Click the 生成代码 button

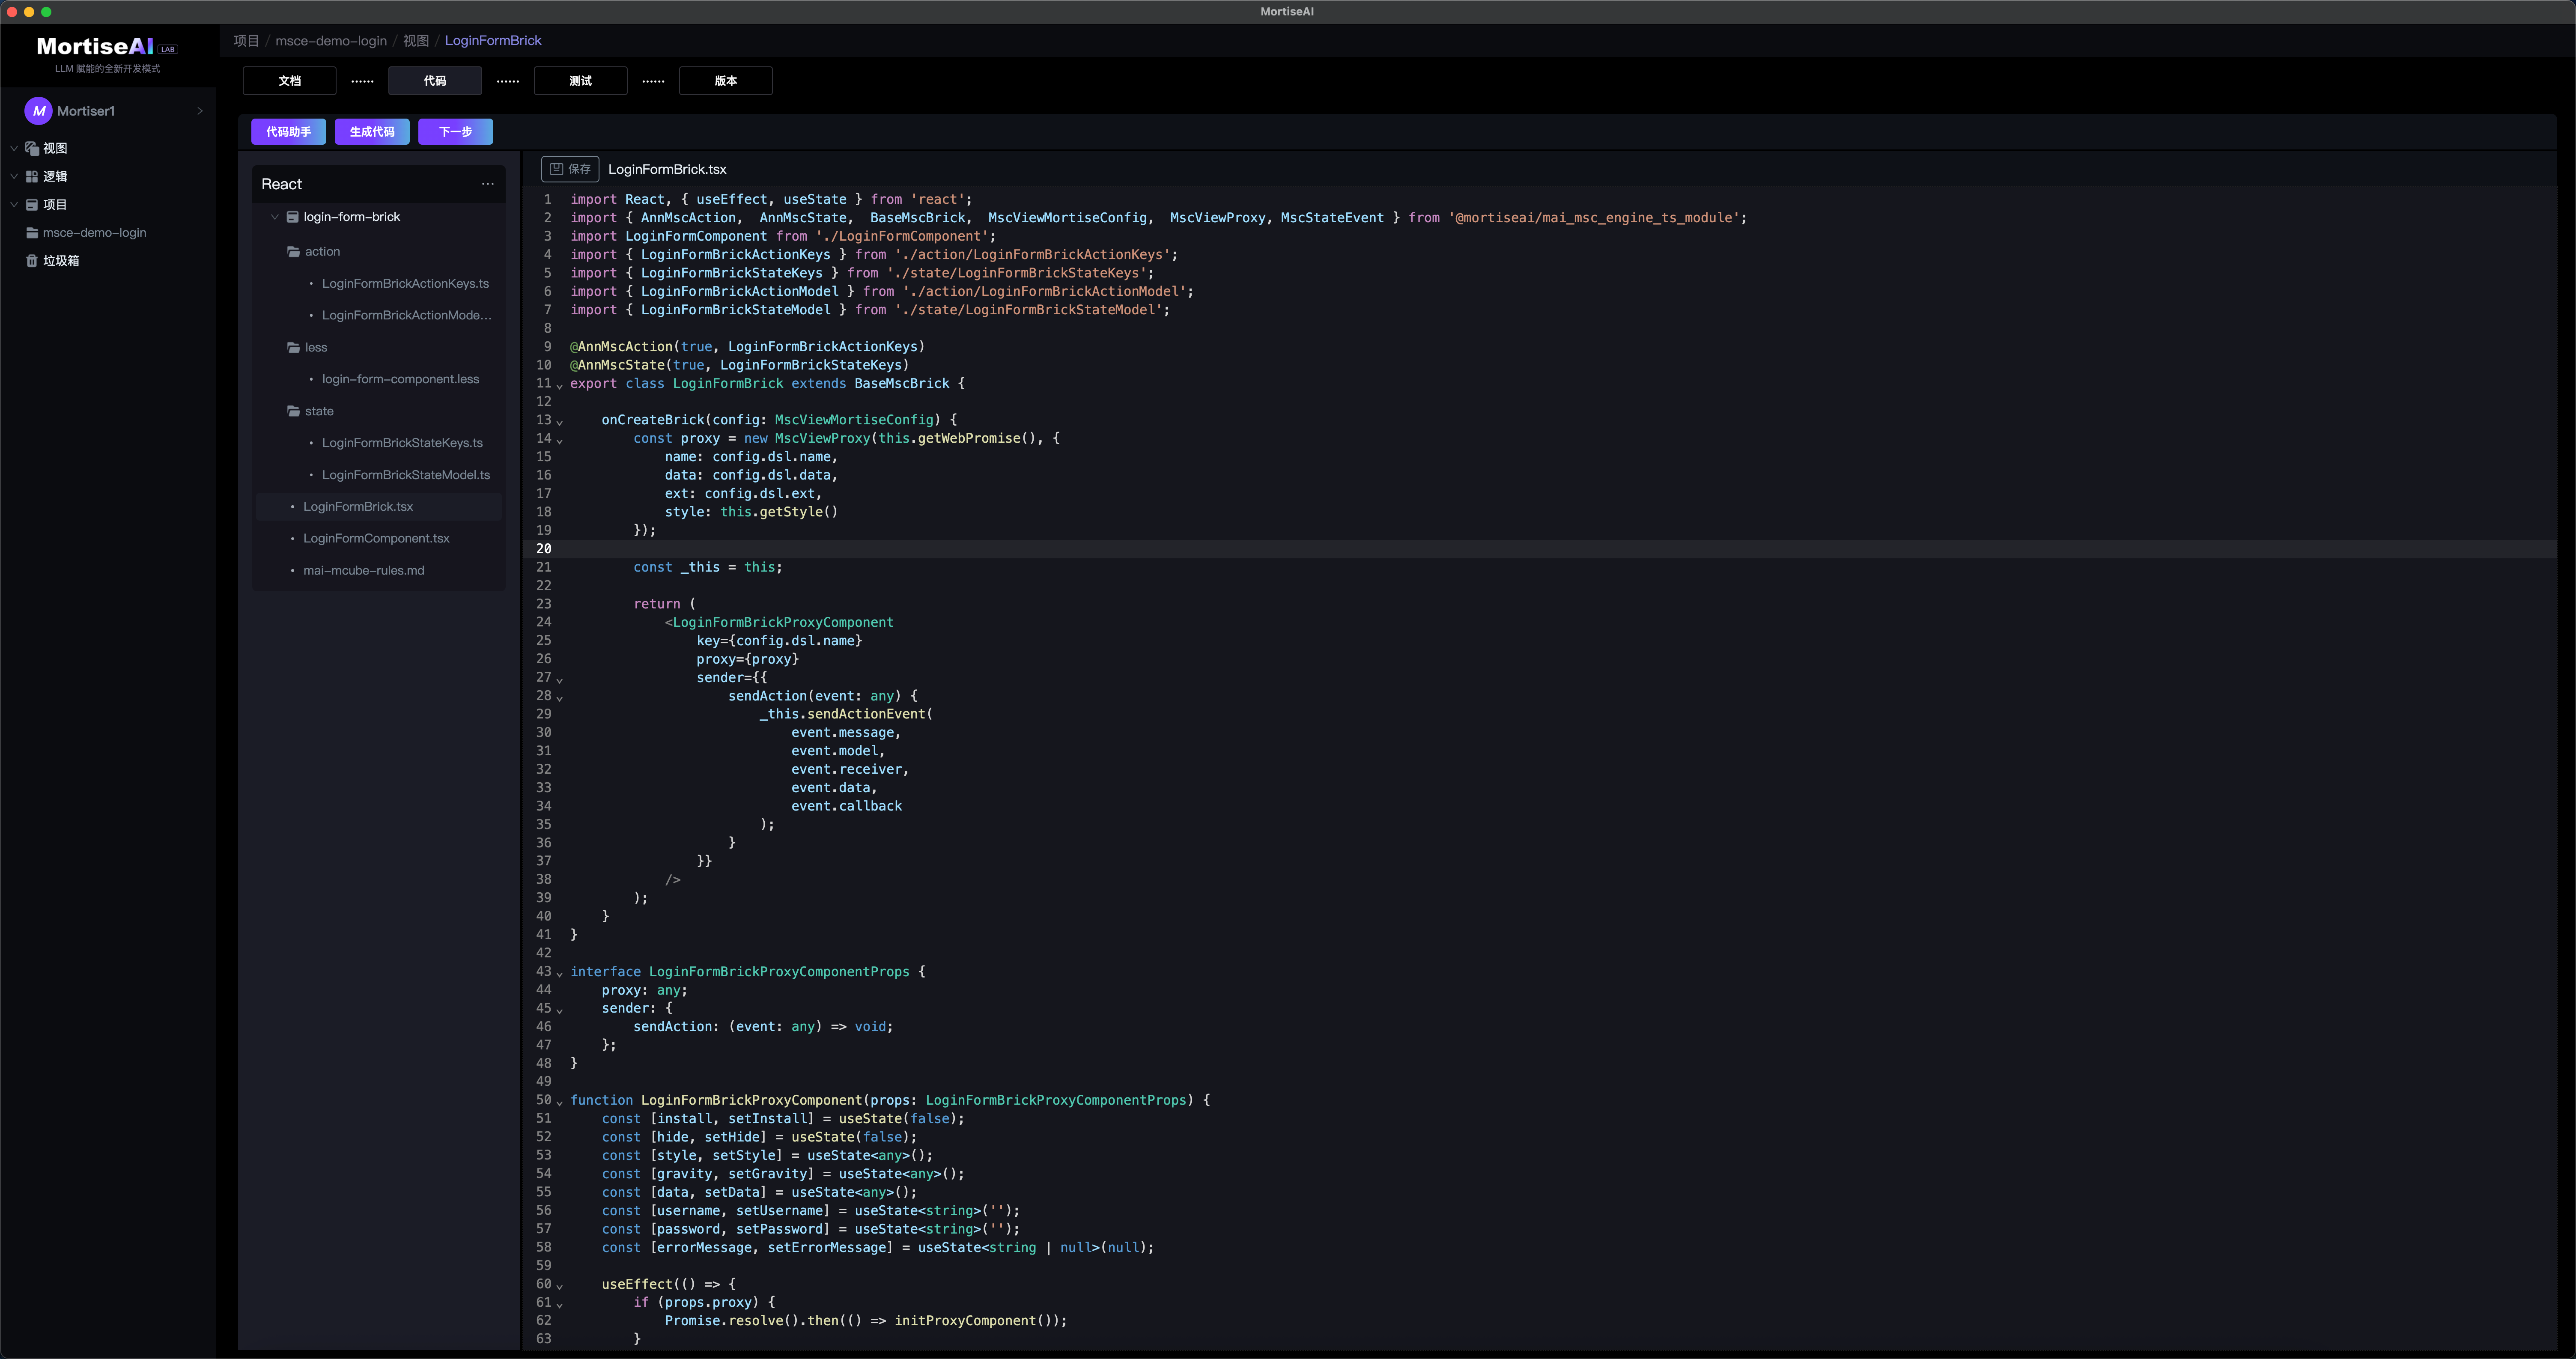(x=372, y=132)
